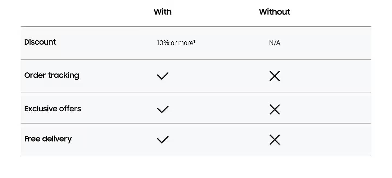Click the 'N/A' discount value
Screen dimensions: 392x178
click(x=274, y=43)
